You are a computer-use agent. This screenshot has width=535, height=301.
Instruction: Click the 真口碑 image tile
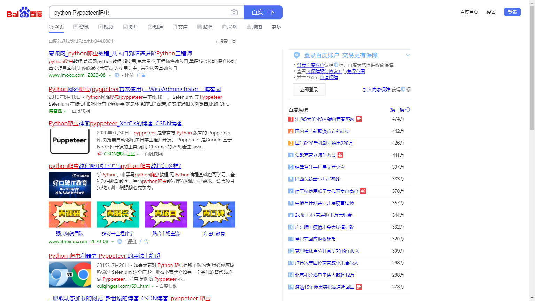coord(214,215)
